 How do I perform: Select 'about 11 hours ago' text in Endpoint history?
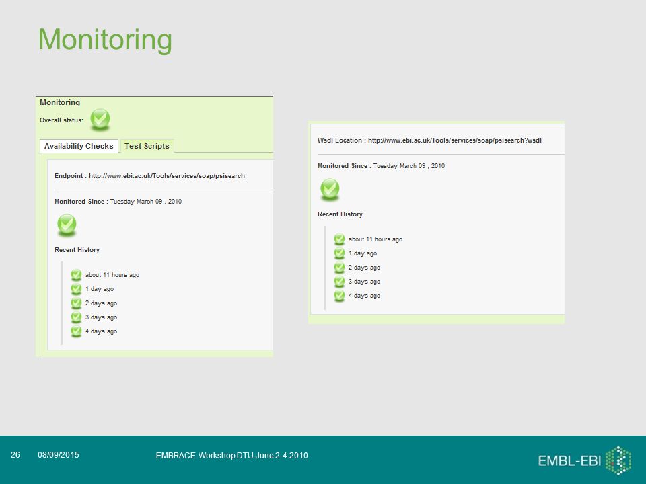pos(112,275)
